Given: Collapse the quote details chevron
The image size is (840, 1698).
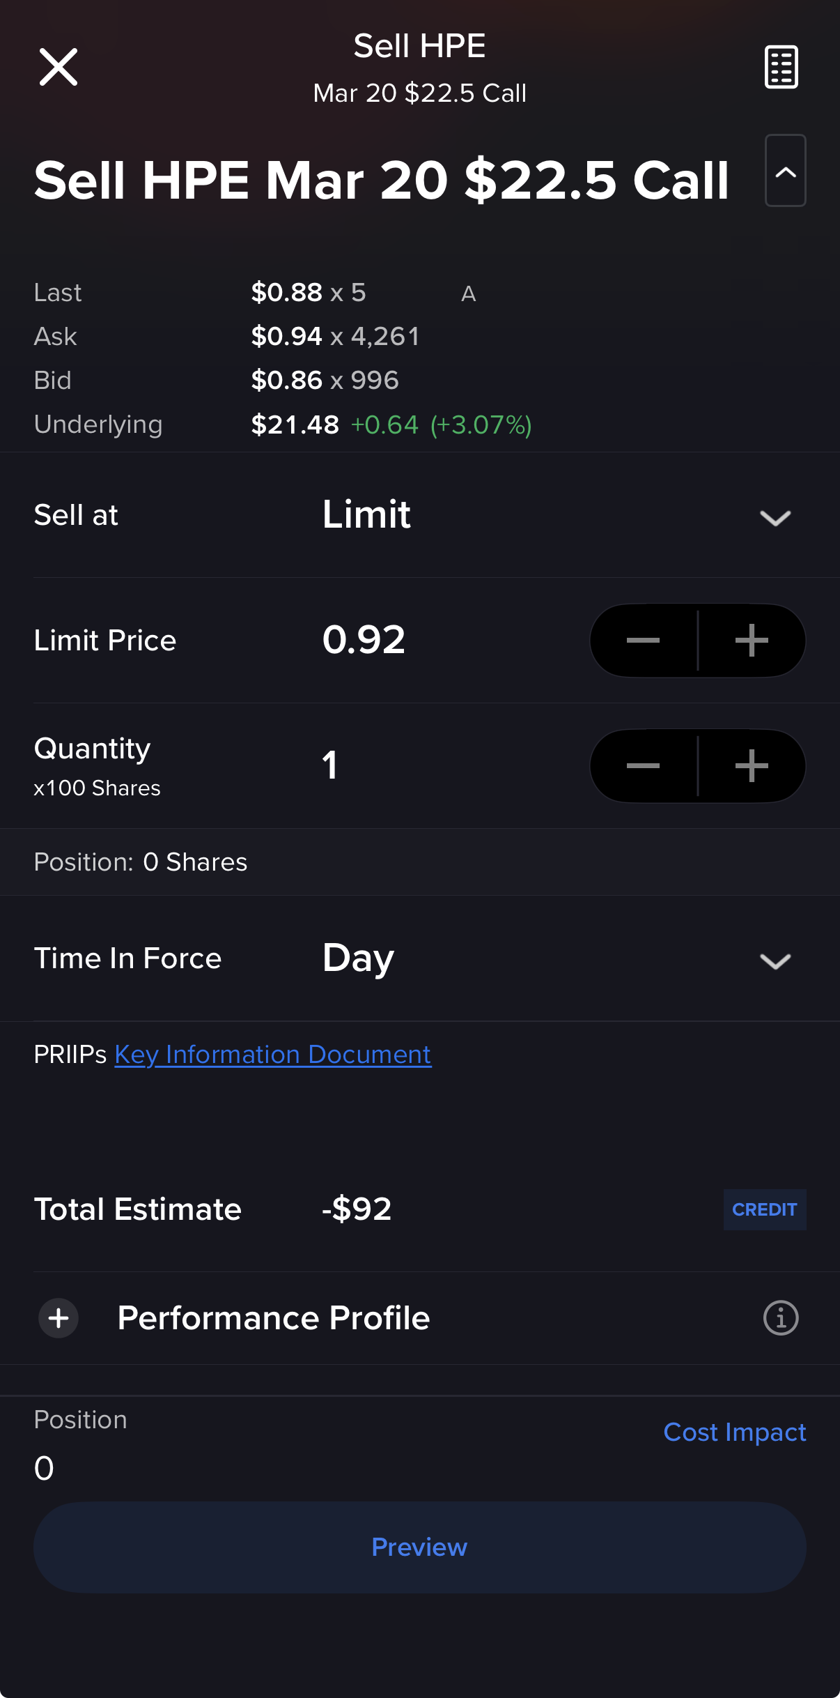Looking at the screenshot, I should point(785,171).
